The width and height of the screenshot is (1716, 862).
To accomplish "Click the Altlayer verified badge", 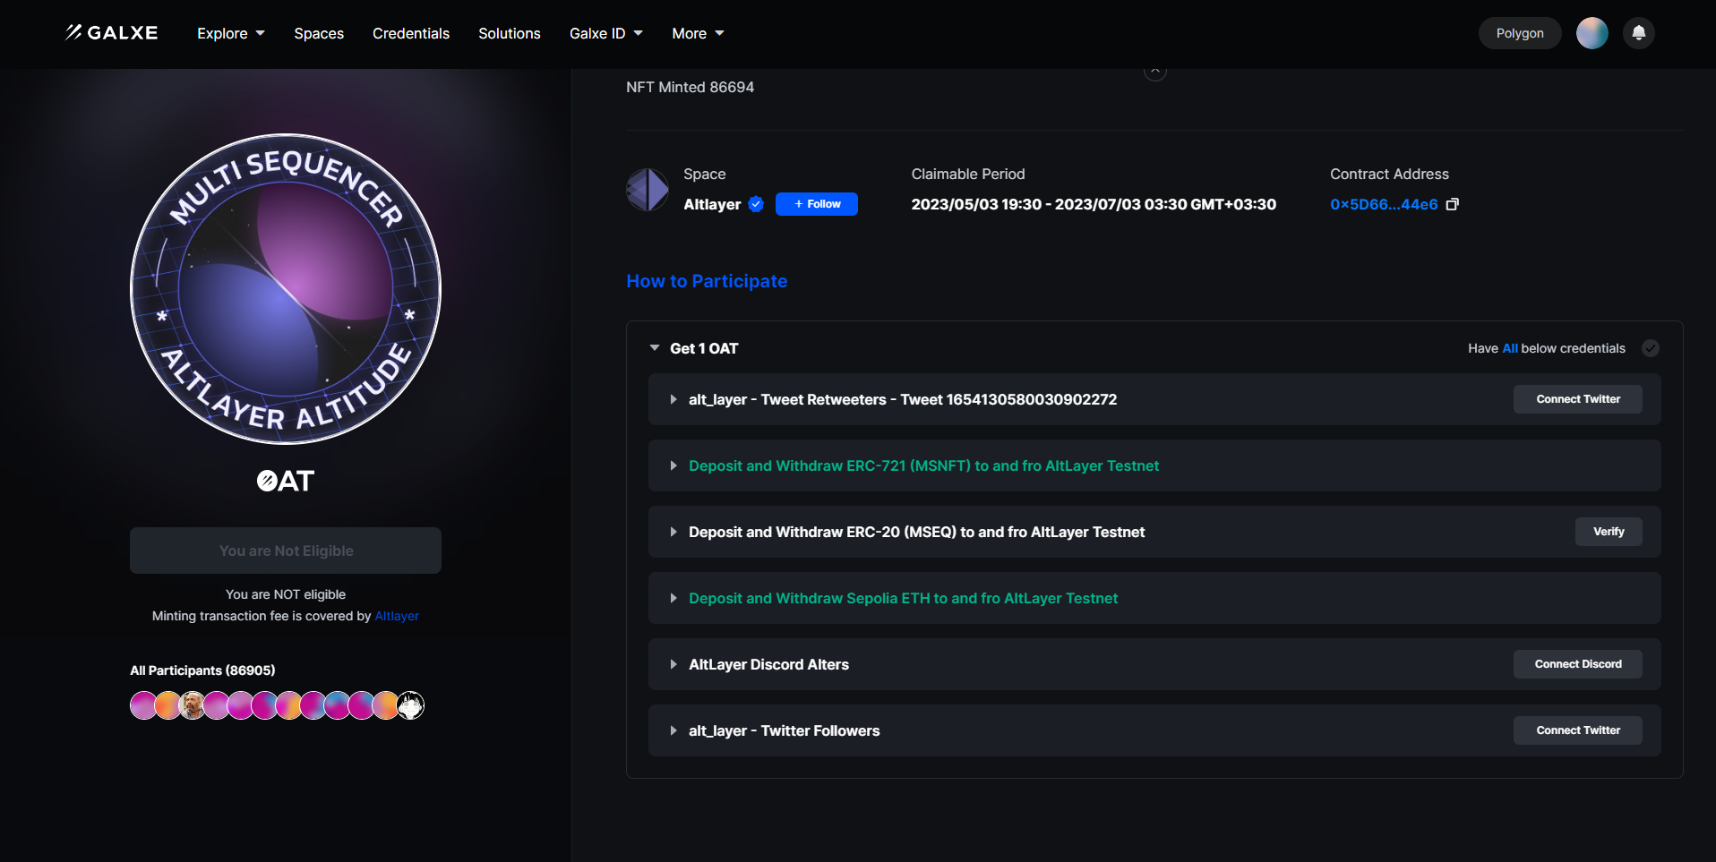I will click(756, 204).
